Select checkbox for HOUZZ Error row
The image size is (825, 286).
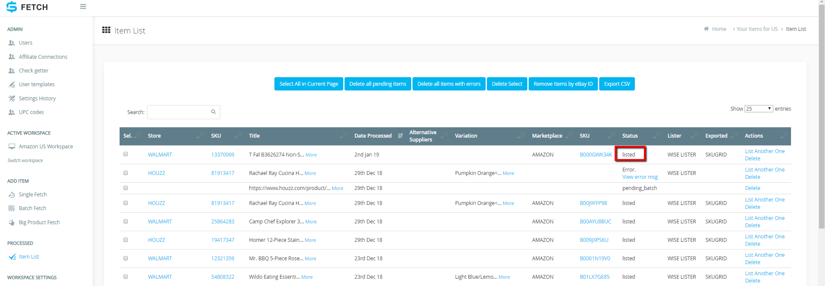click(x=126, y=173)
